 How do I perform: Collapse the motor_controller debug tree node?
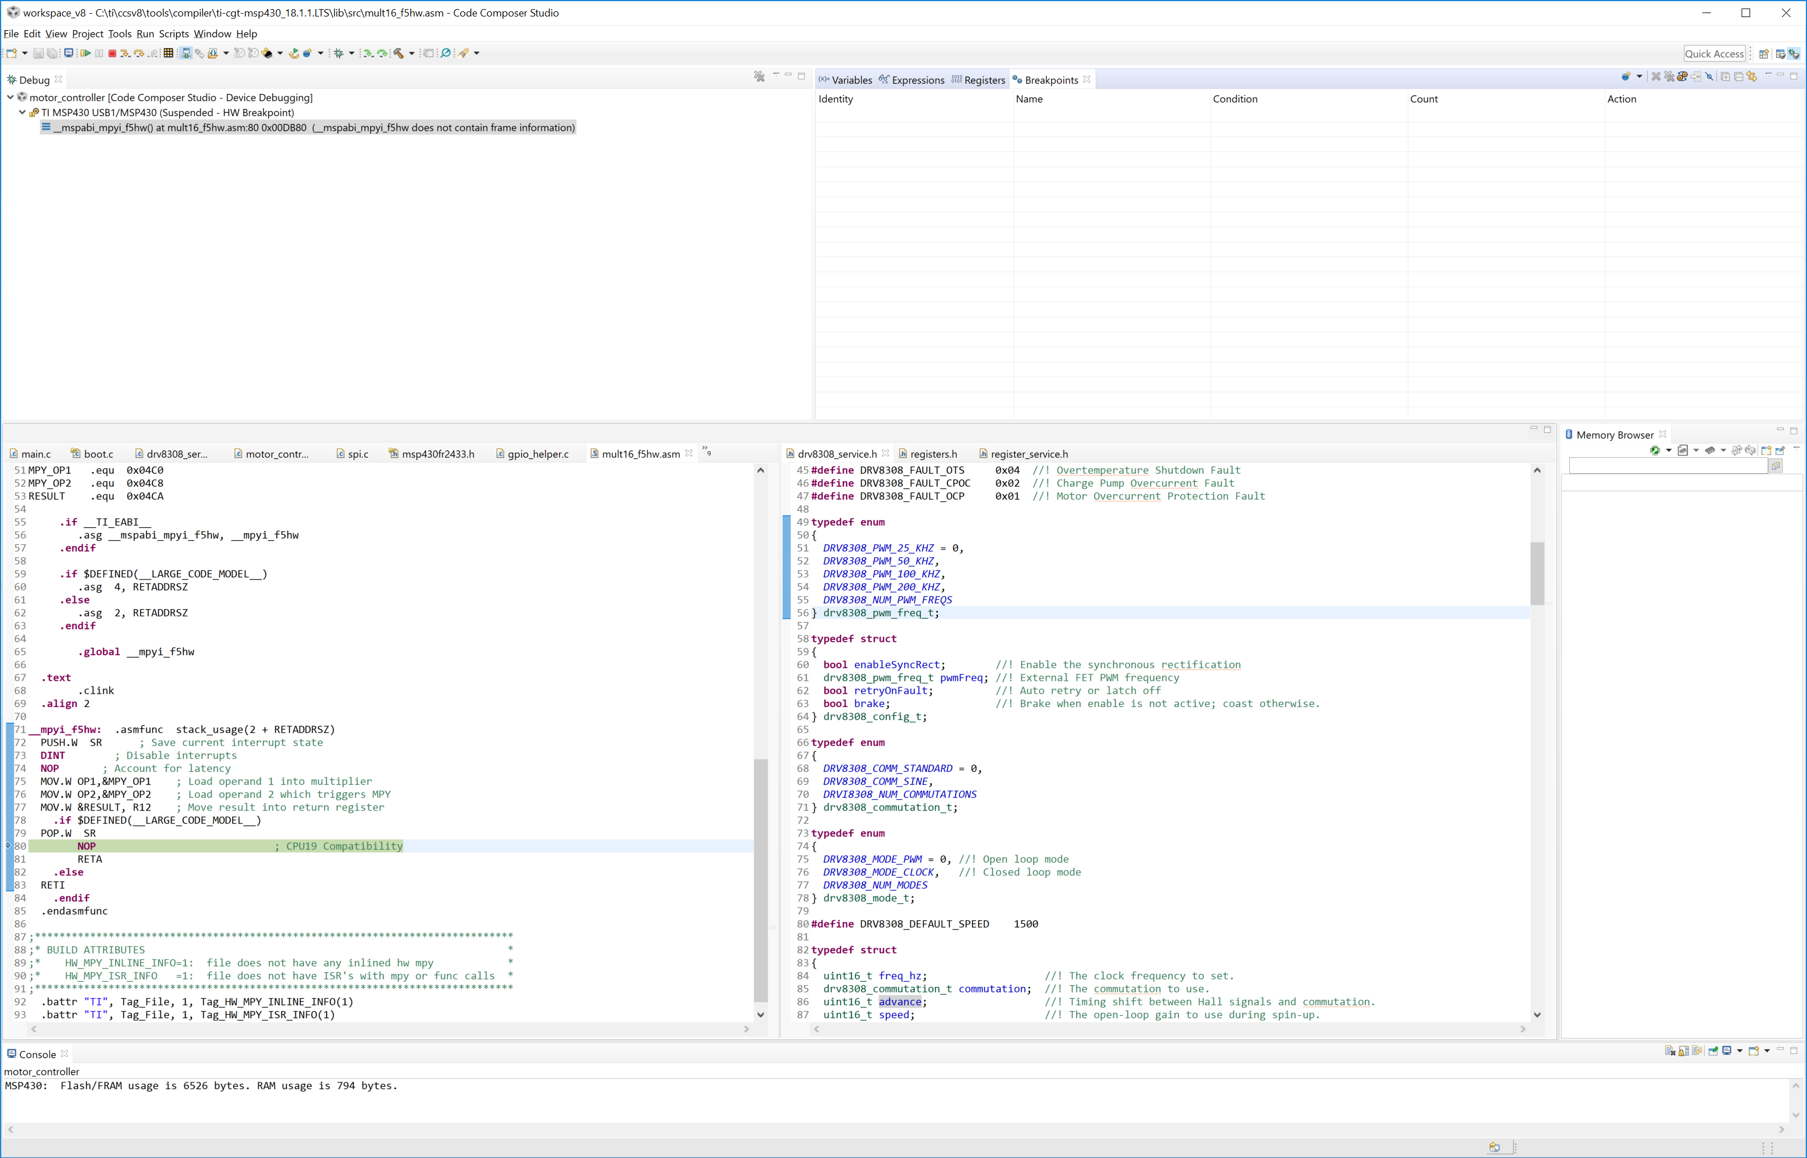pyautogui.click(x=11, y=98)
